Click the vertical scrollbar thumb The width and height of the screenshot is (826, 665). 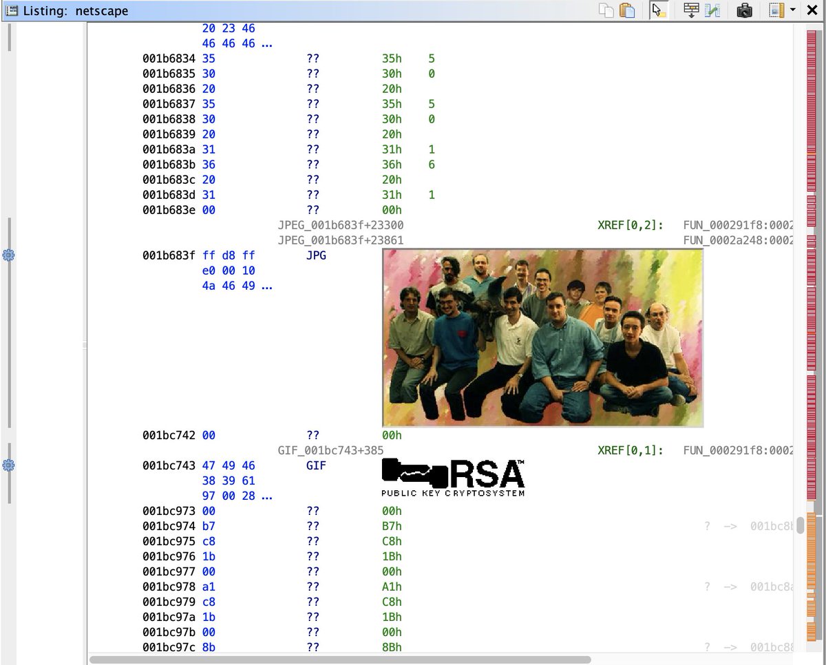pos(798,526)
